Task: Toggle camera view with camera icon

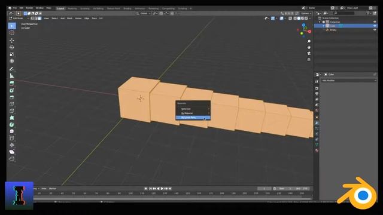Action: [x=309, y=53]
